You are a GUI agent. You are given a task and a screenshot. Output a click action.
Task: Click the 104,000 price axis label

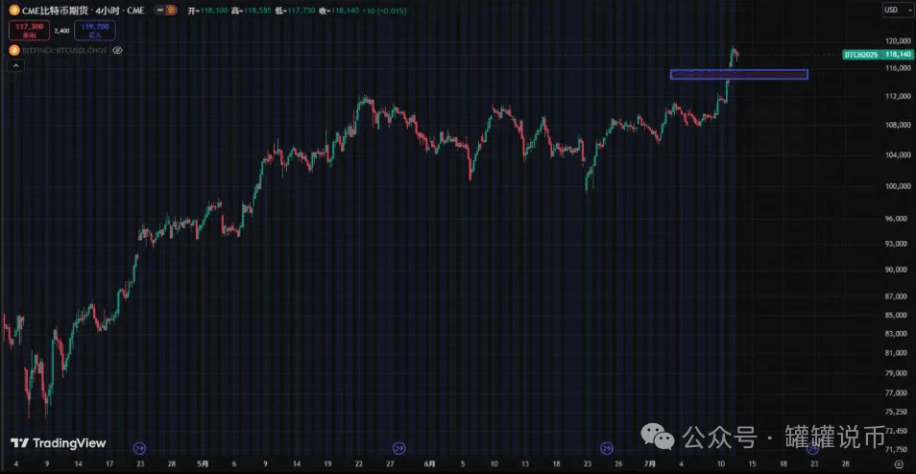click(899, 155)
